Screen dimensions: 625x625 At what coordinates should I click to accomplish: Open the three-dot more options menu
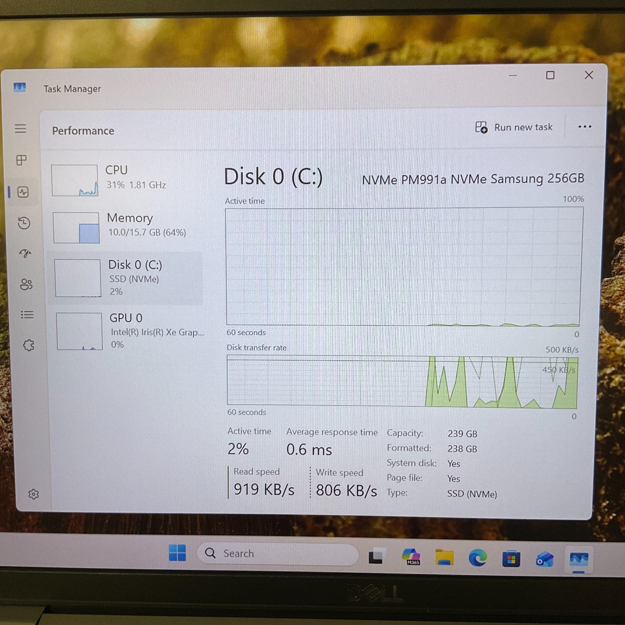pyautogui.click(x=584, y=127)
